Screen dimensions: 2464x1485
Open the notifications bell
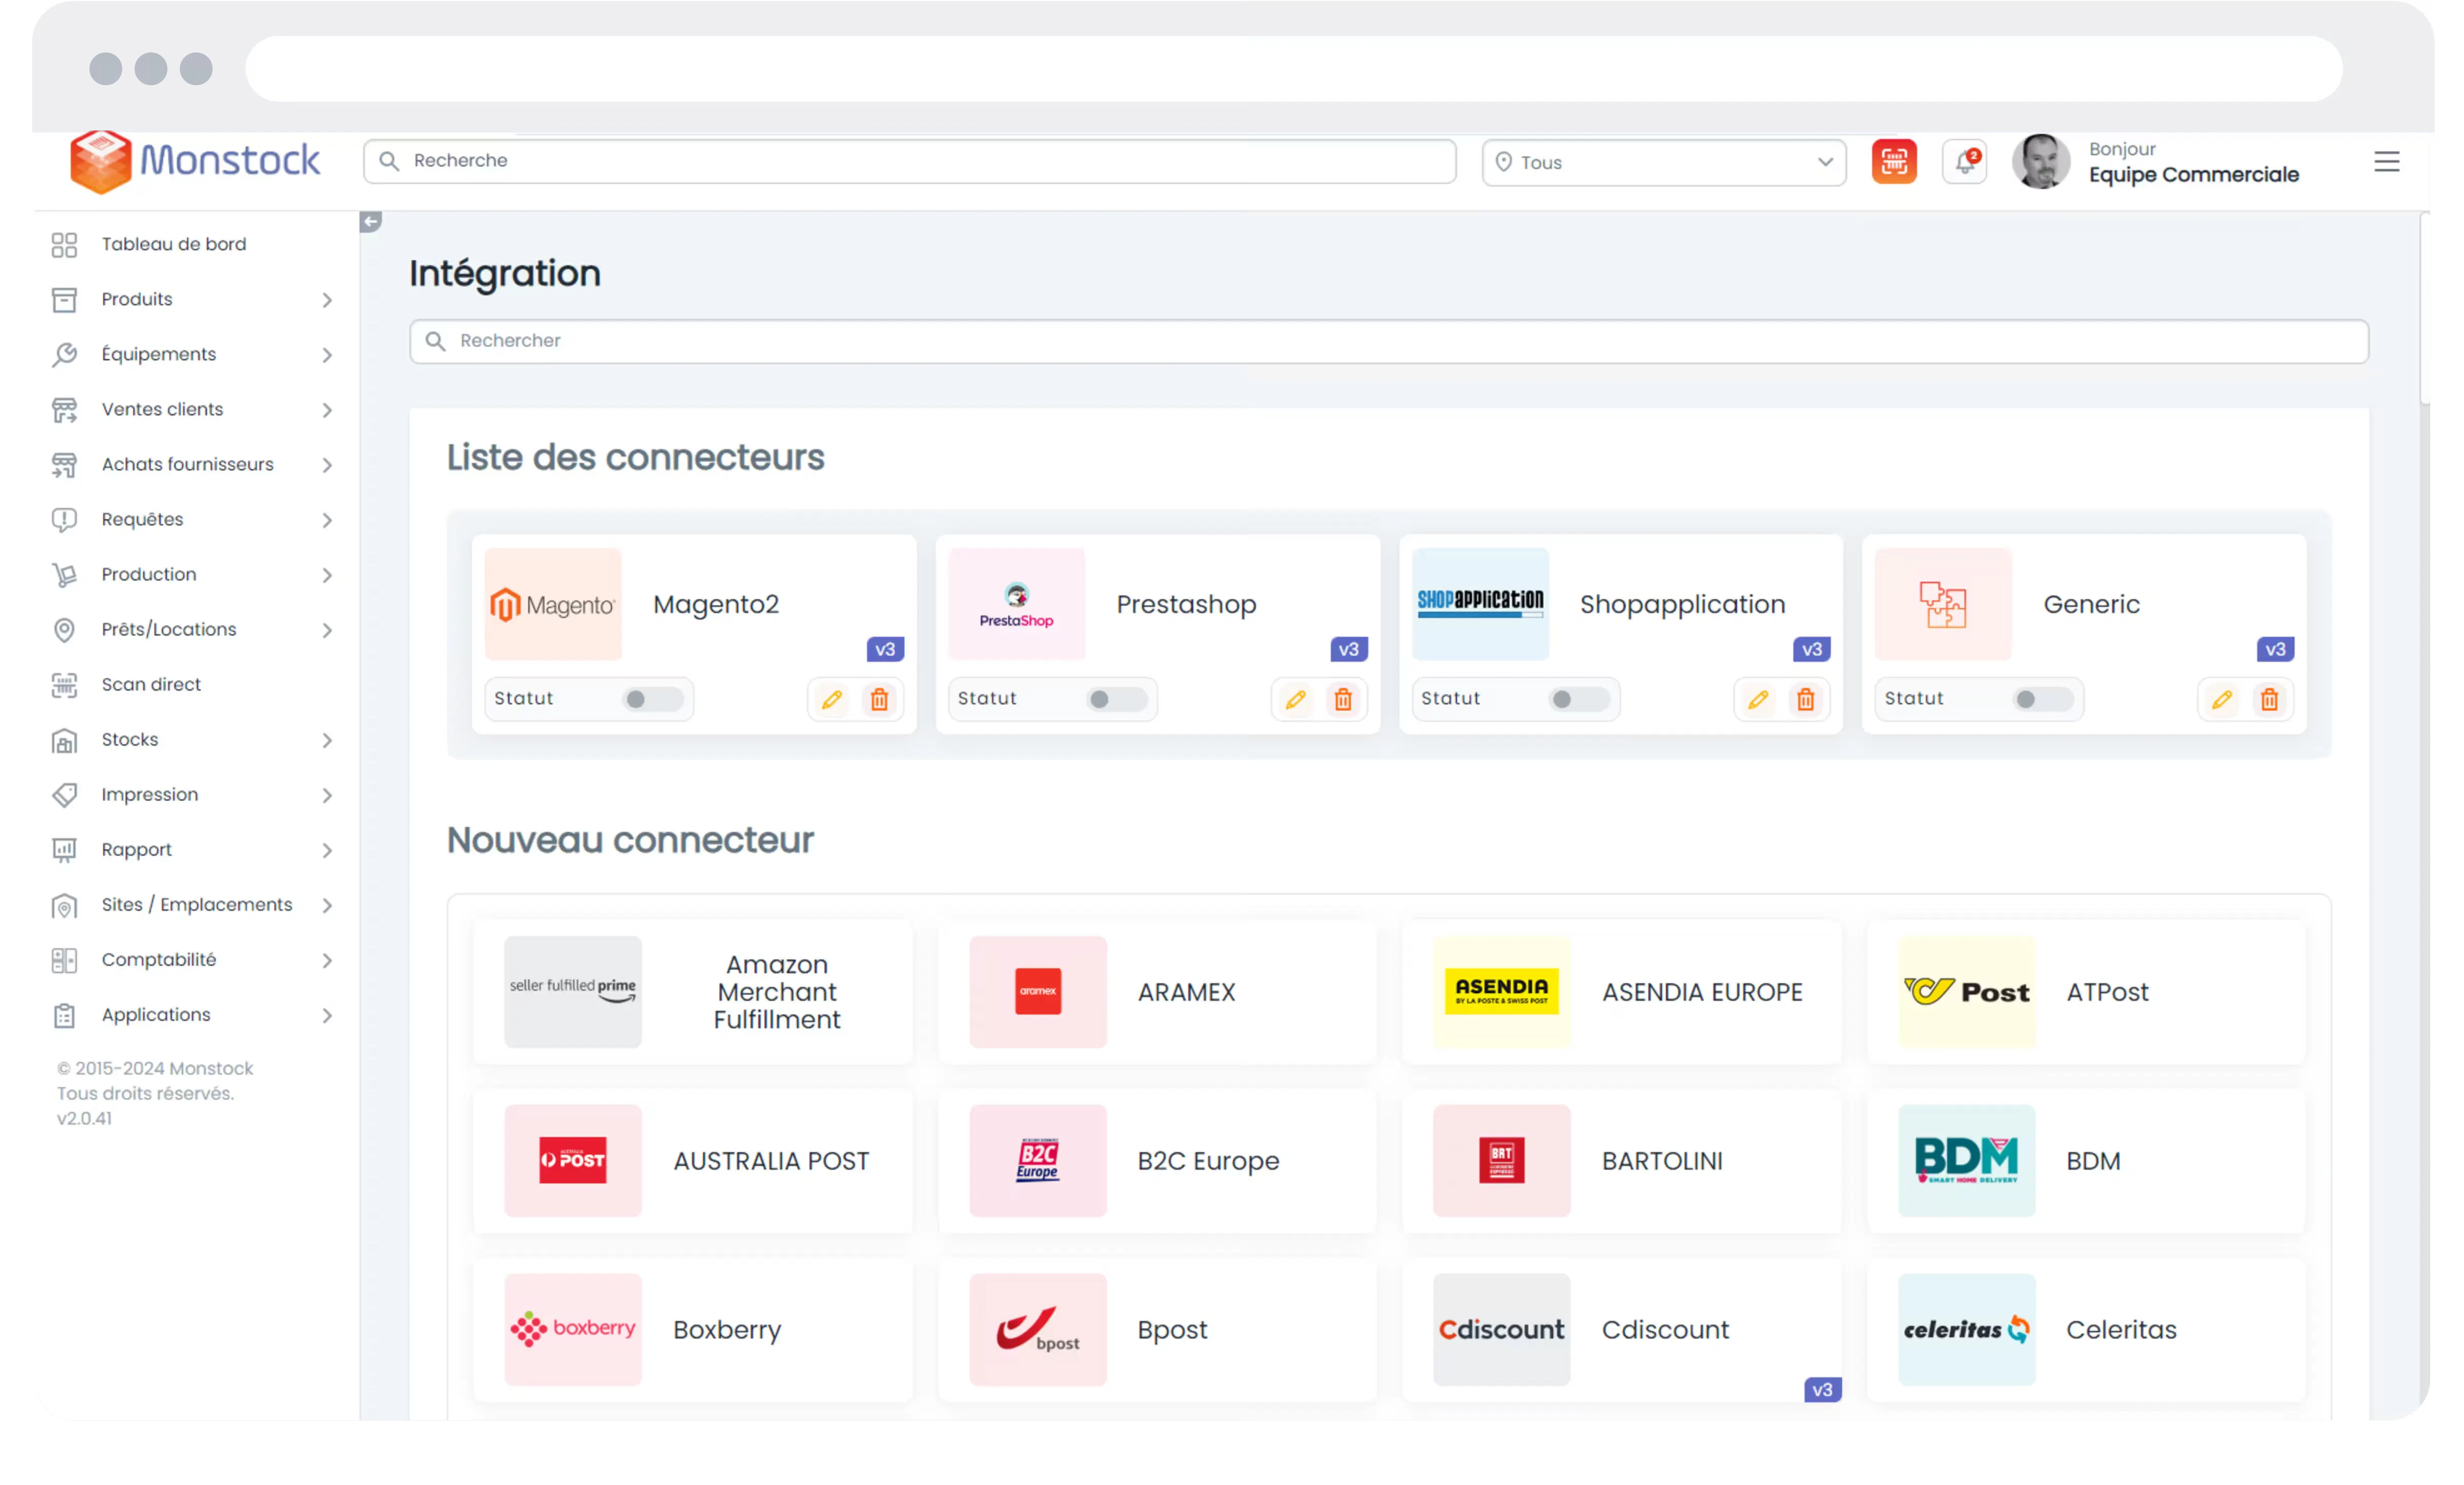(x=1964, y=161)
